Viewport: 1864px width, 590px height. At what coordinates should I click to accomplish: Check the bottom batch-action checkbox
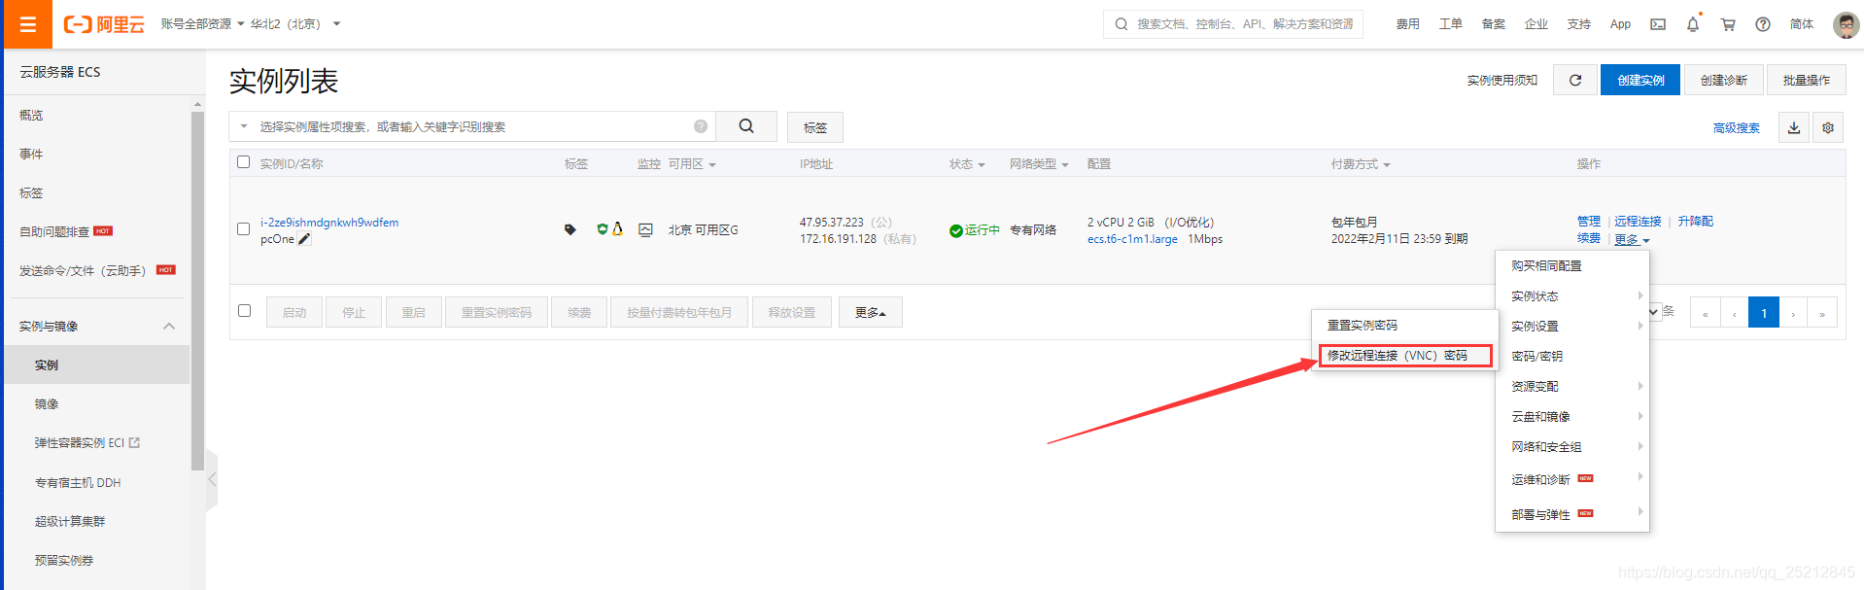(245, 311)
